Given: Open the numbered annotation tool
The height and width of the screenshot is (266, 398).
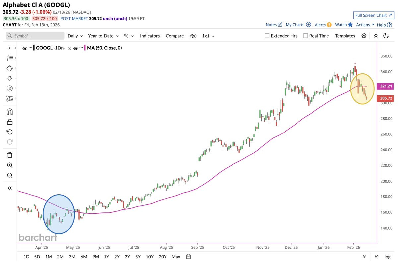Looking at the screenshot, I should 10,88.
